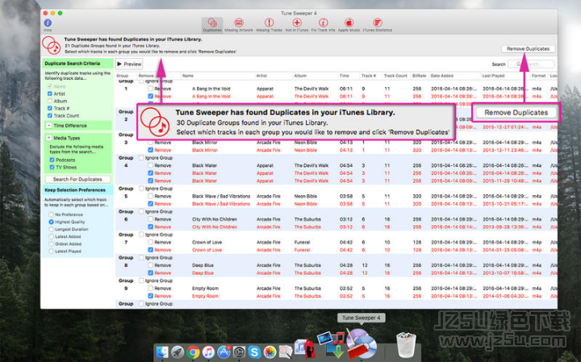Image resolution: width=581 pixels, height=362 pixels.
Task: Choose Latest Added keep preference
Action: point(51,236)
